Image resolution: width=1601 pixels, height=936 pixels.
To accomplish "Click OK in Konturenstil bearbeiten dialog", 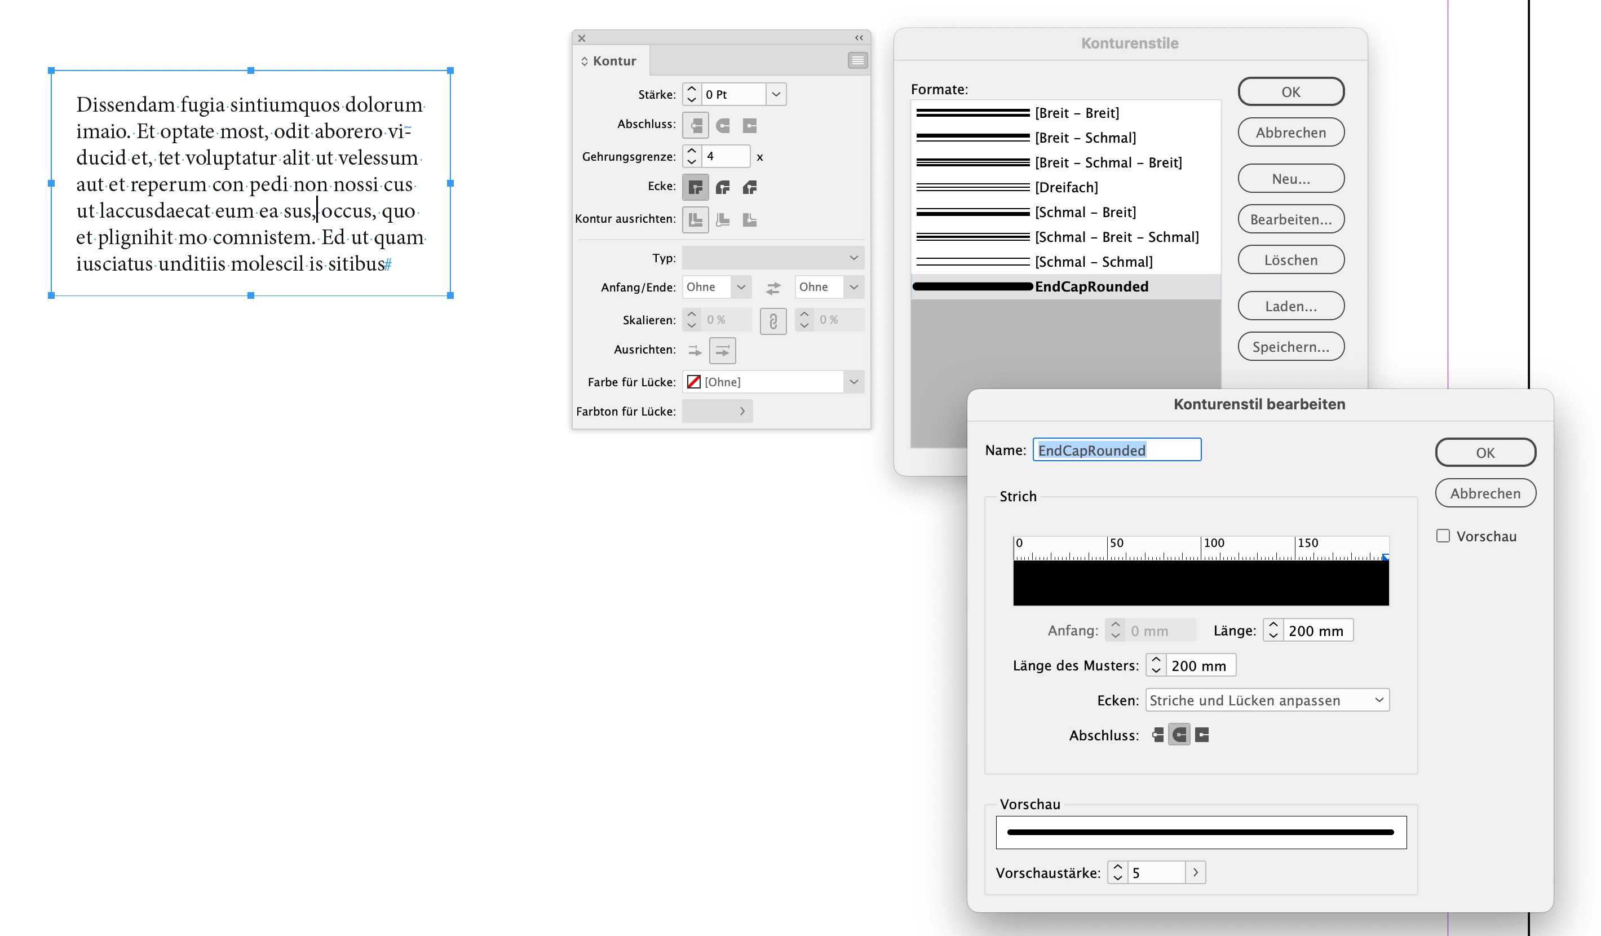I will [x=1485, y=452].
